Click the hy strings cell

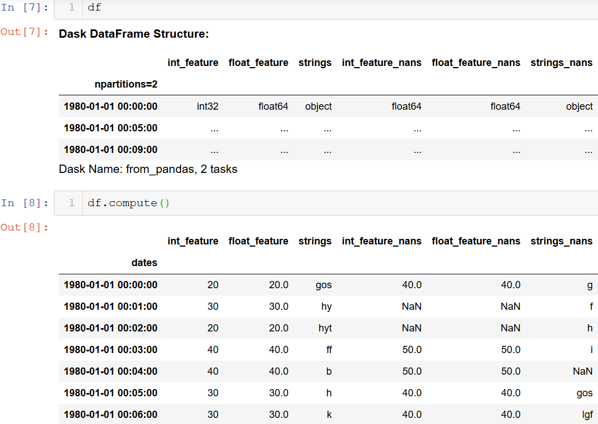tap(326, 306)
